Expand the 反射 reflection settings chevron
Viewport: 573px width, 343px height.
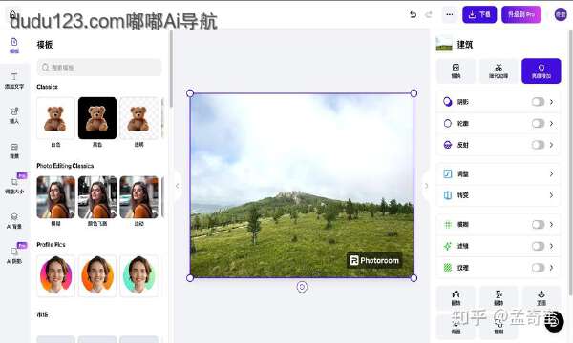coord(551,145)
